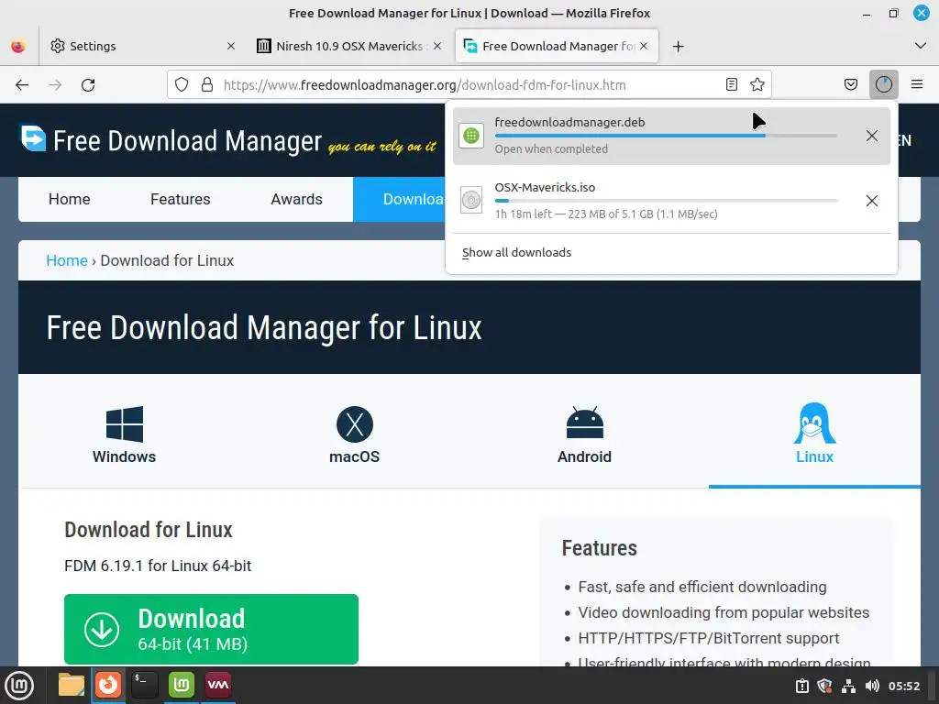Close the Settings tab

tap(230, 46)
